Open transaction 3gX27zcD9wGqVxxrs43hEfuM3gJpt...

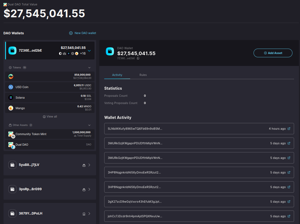(x=199, y=202)
